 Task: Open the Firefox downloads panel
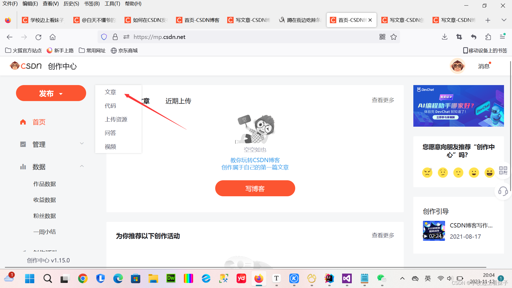(445, 37)
